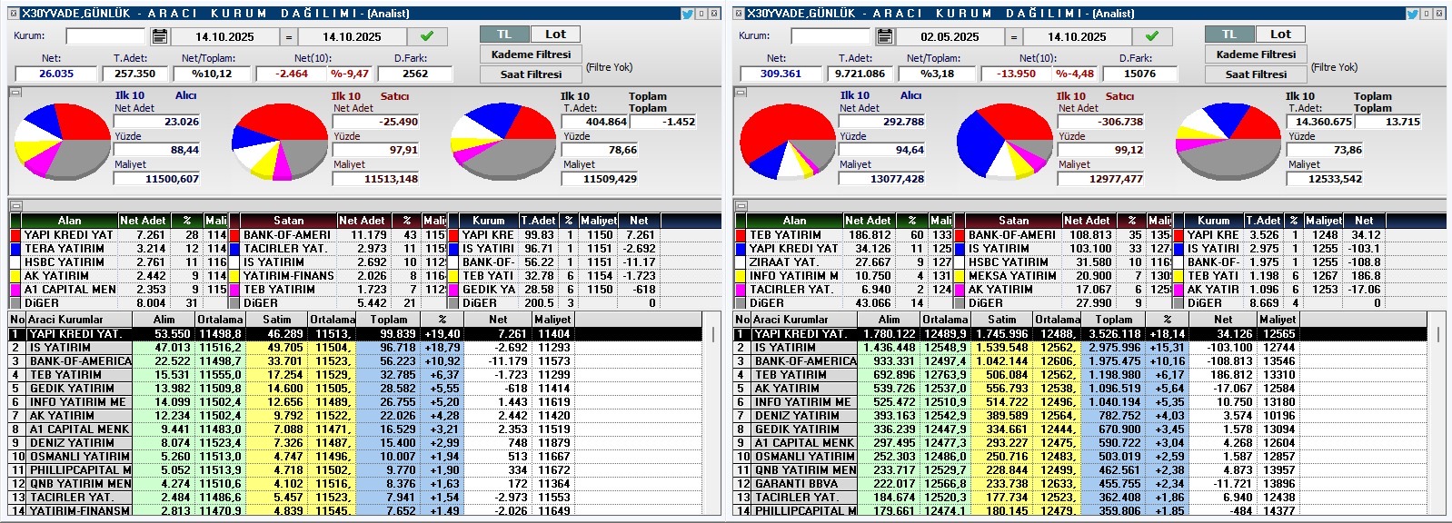Open Kademe Filtresi in the left panel
Screen dimensions: 1452x523
[531, 54]
